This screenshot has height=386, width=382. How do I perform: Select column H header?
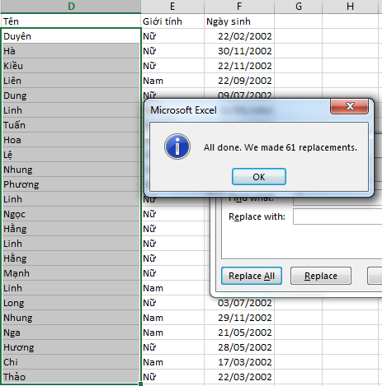click(x=350, y=7)
